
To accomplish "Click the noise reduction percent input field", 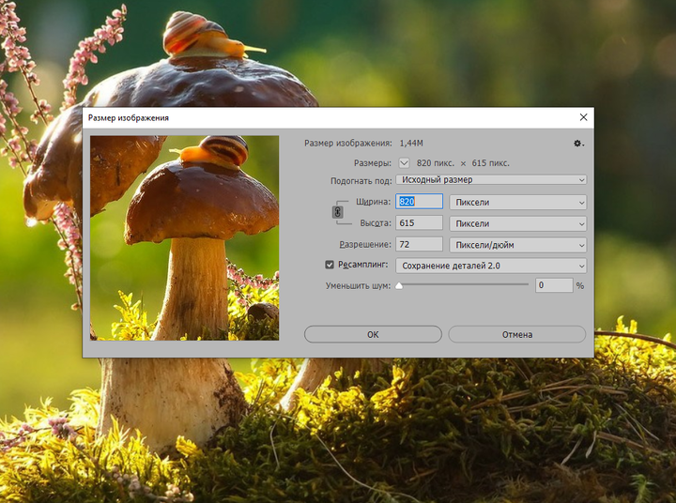I will [554, 285].
